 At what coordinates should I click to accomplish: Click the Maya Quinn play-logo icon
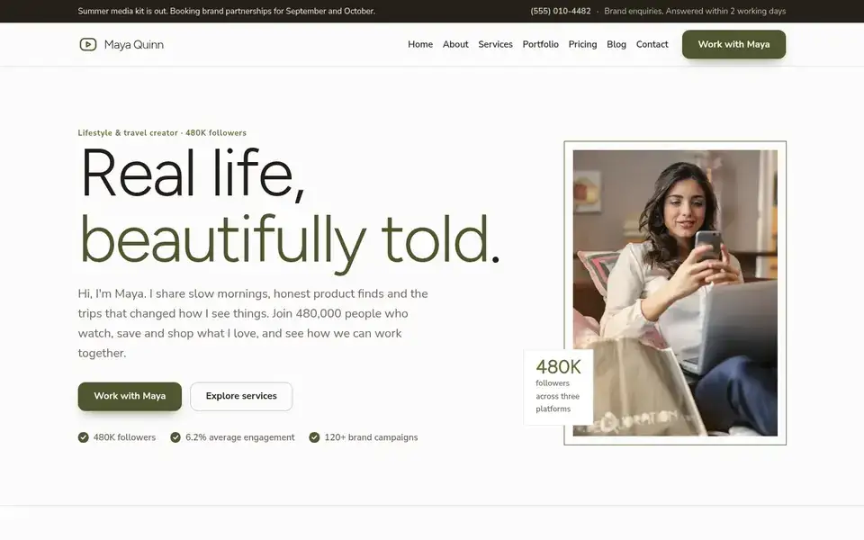pos(87,44)
